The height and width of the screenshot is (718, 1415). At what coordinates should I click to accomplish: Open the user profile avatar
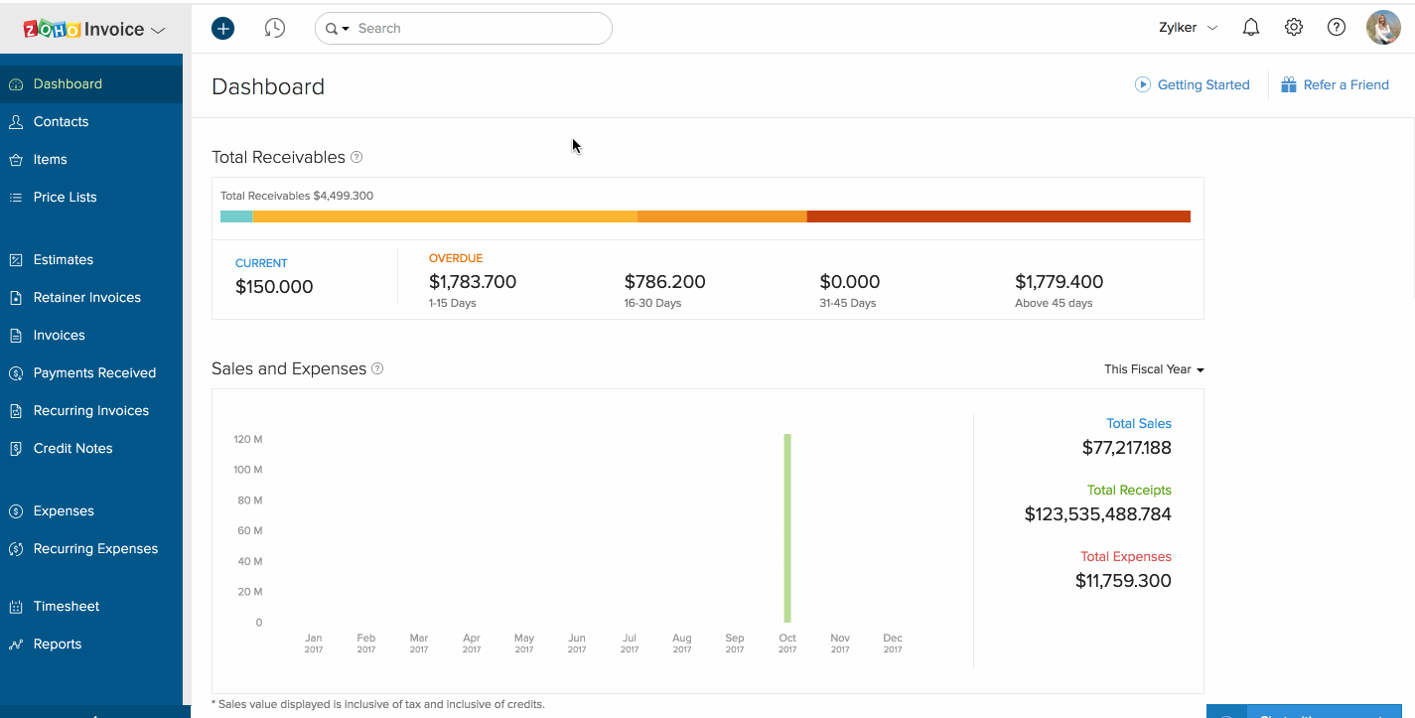[1383, 28]
